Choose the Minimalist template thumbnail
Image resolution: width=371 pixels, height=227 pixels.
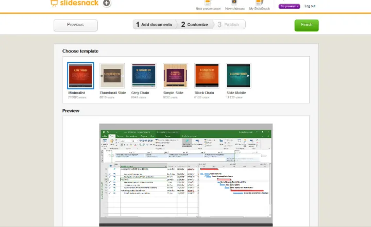point(80,76)
